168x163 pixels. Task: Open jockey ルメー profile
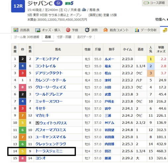pyautogui.click(x=109, y=59)
